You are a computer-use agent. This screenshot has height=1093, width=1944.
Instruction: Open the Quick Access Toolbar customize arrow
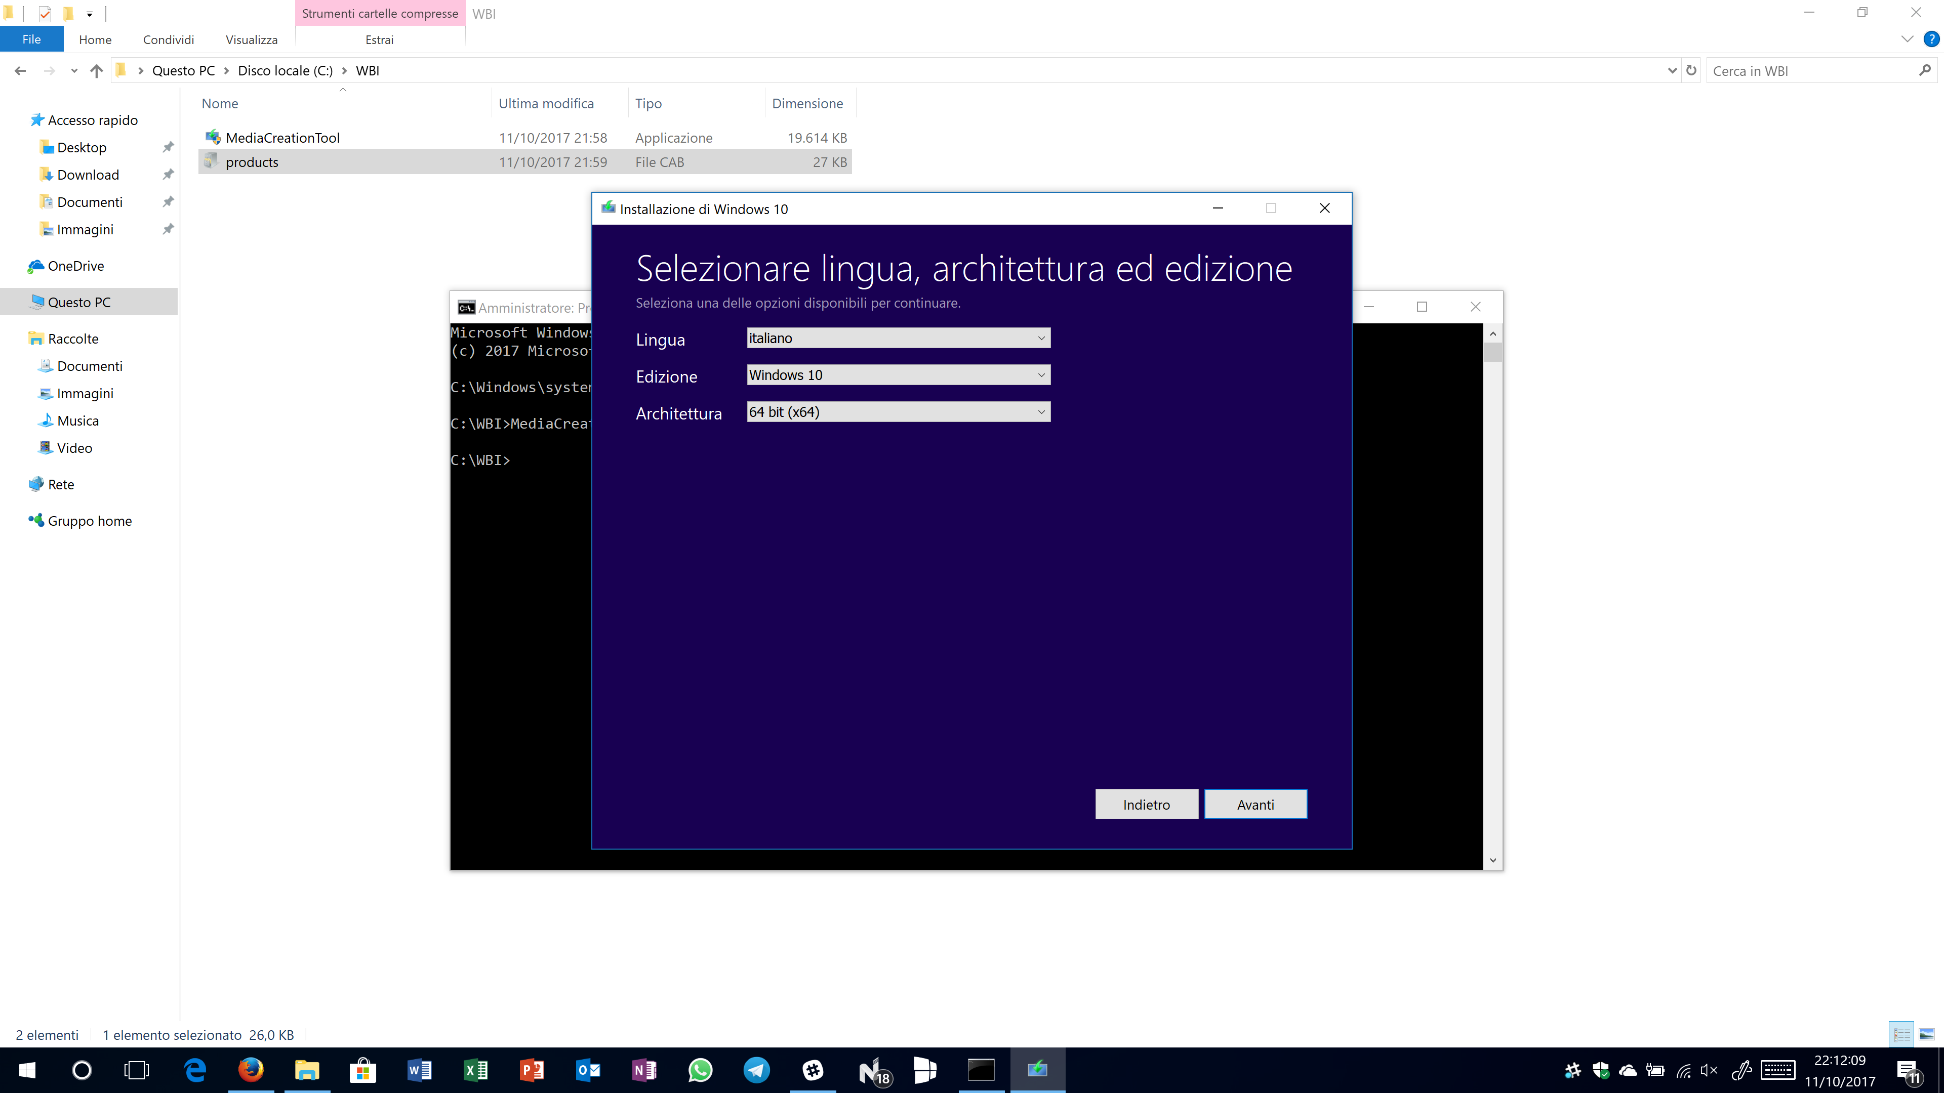pos(89,14)
